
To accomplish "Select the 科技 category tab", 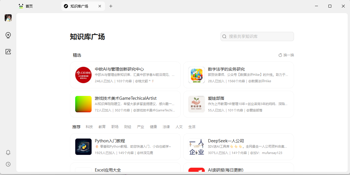I will (x=89, y=127).
